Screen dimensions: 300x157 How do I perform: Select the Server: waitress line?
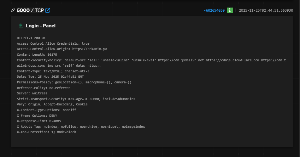click(32, 93)
